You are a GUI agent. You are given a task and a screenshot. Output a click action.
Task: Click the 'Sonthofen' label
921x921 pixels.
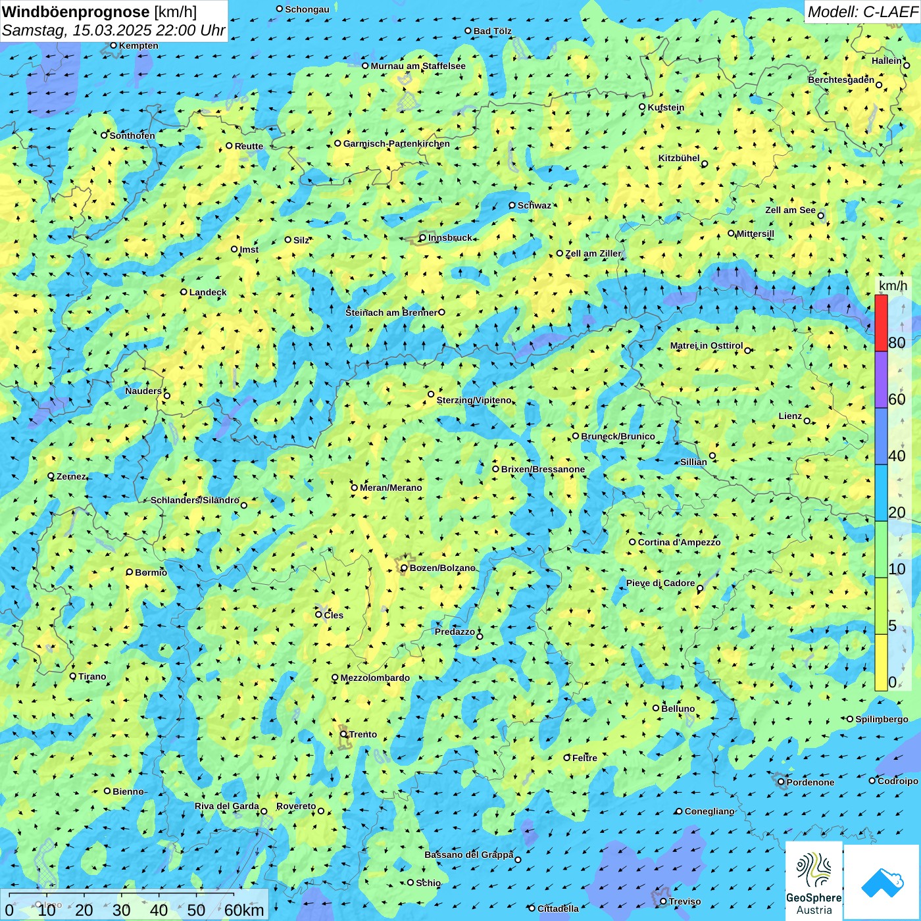(132, 136)
